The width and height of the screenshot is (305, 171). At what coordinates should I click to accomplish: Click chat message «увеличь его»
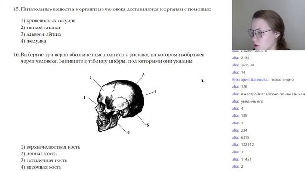click(x=252, y=101)
